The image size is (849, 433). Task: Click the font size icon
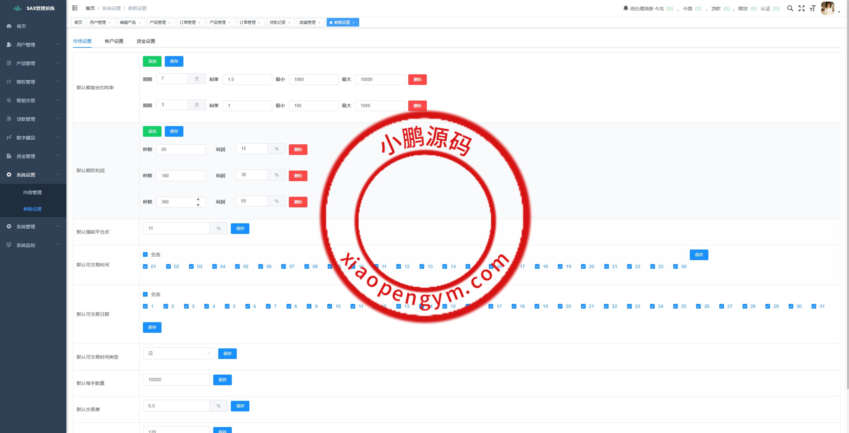813,8
